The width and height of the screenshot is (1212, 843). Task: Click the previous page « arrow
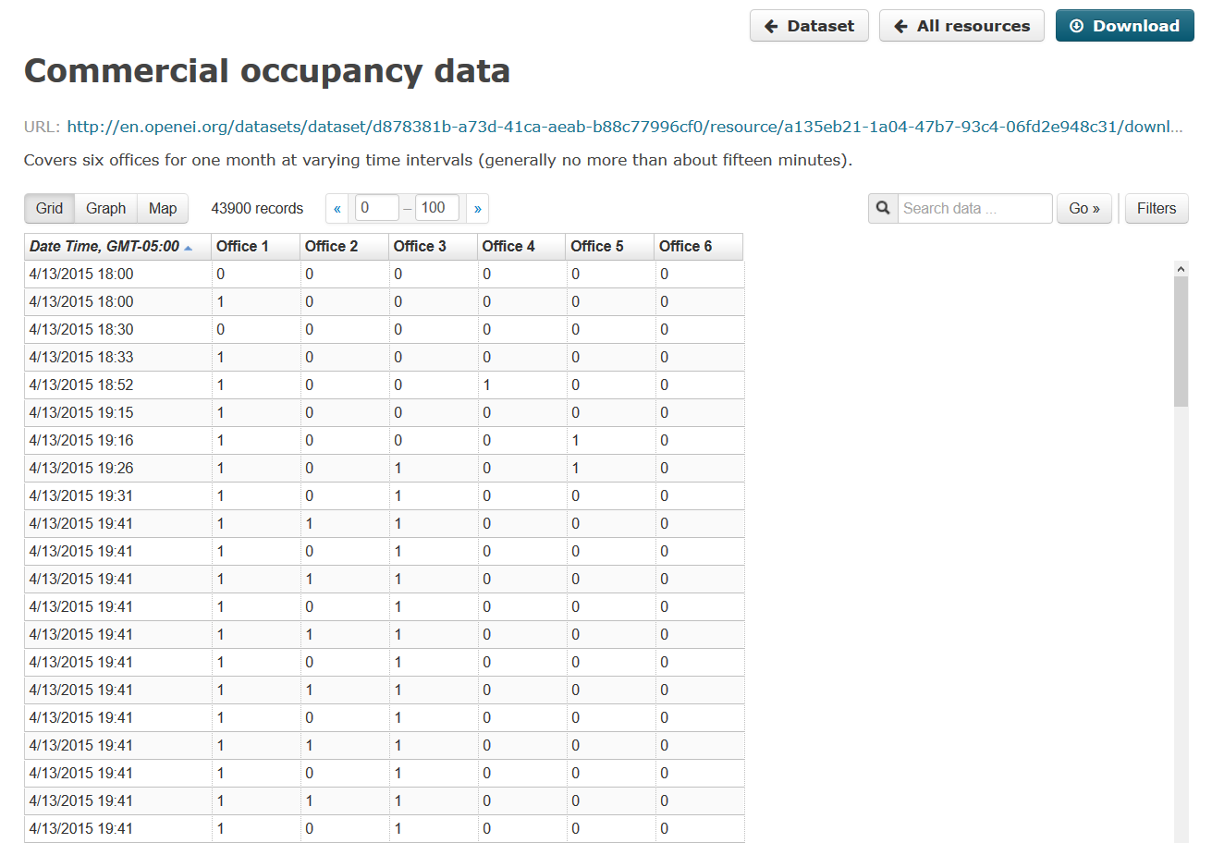pyautogui.click(x=337, y=209)
